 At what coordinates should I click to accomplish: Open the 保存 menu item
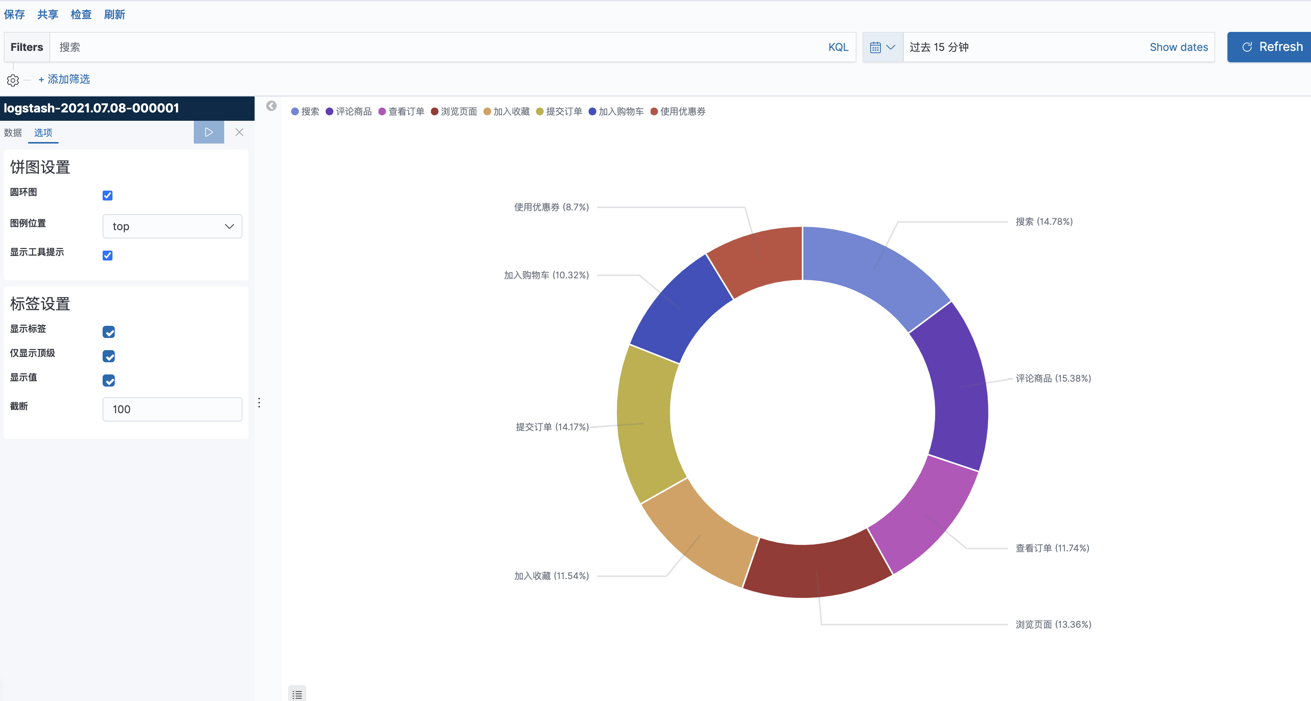[x=14, y=14]
